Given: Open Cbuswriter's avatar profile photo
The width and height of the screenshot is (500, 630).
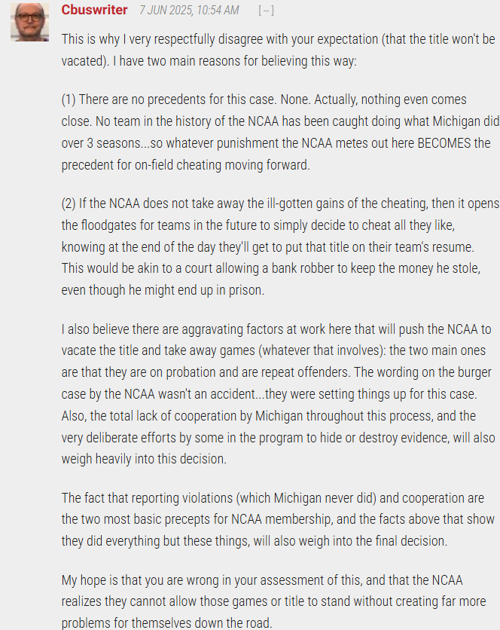Looking at the screenshot, I should coord(29,22).
